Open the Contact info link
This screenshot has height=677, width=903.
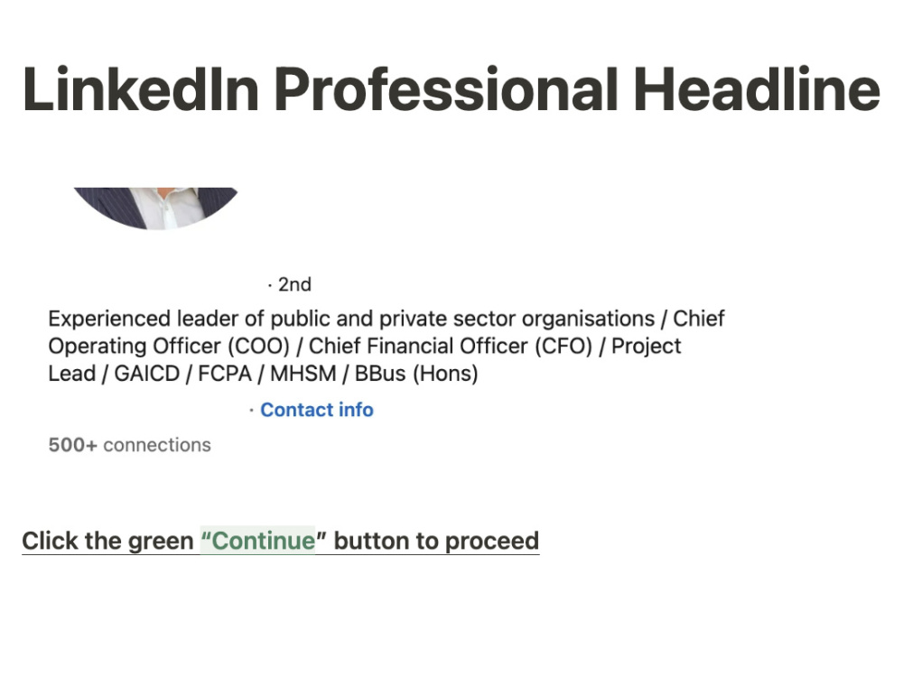pyautogui.click(x=317, y=410)
